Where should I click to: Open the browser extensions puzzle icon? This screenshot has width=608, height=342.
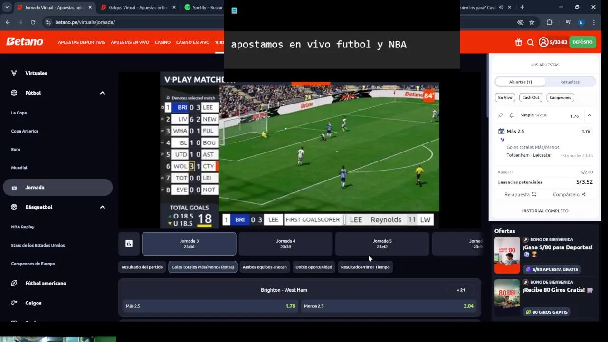550,22
